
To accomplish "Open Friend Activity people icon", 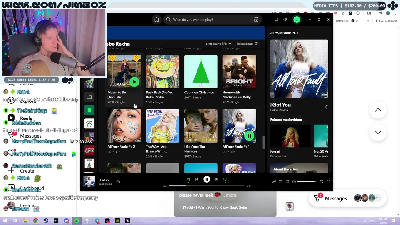I will point(285,20).
